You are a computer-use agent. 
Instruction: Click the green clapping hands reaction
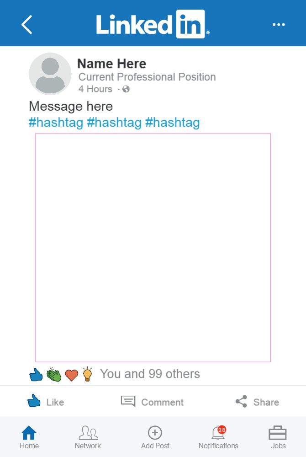click(54, 375)
